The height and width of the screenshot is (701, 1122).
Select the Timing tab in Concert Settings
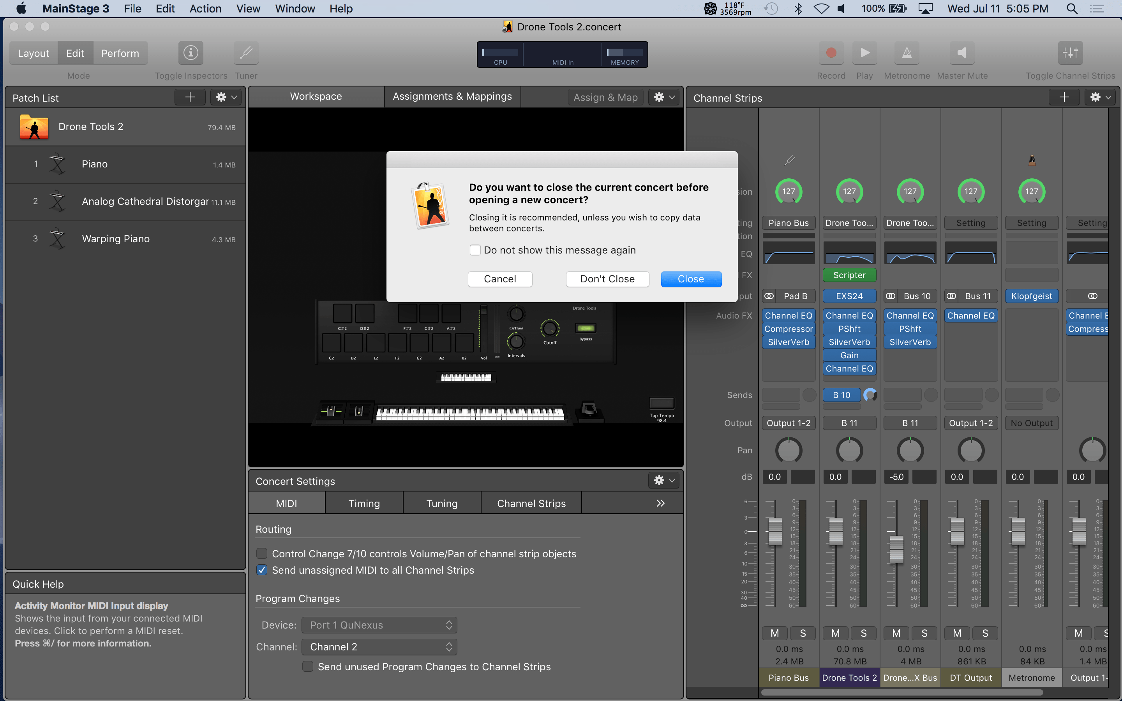364,503
